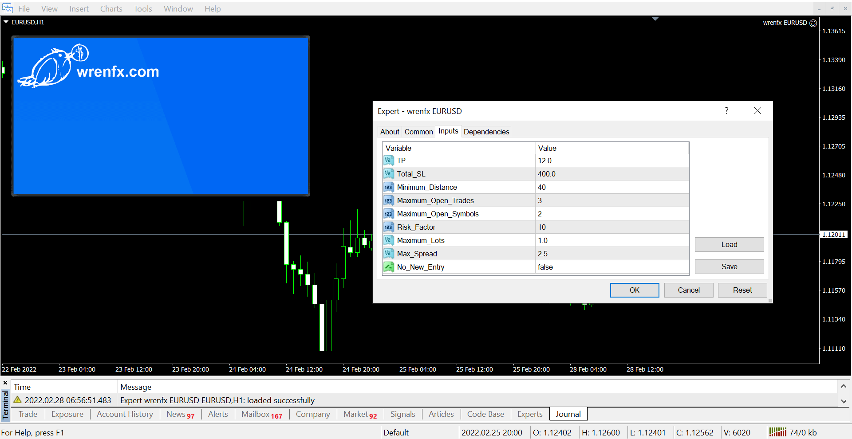Switch to the Common tab
This screenshot has width=852, height=439.
pyautogui.click(x=418, y=132)
